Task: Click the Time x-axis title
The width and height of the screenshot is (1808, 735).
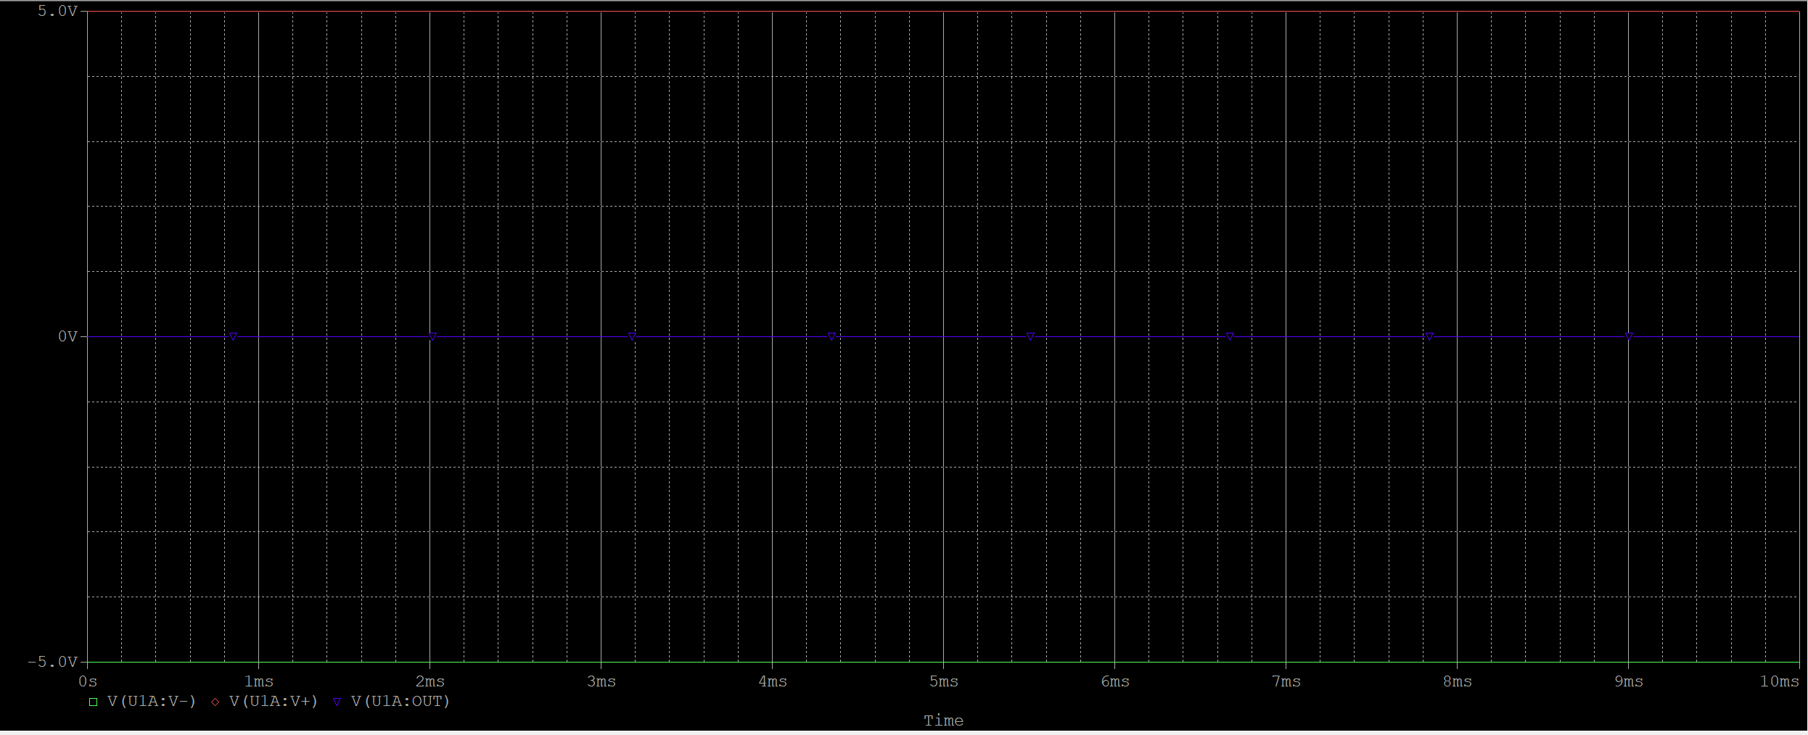Action: coord(943,721)
